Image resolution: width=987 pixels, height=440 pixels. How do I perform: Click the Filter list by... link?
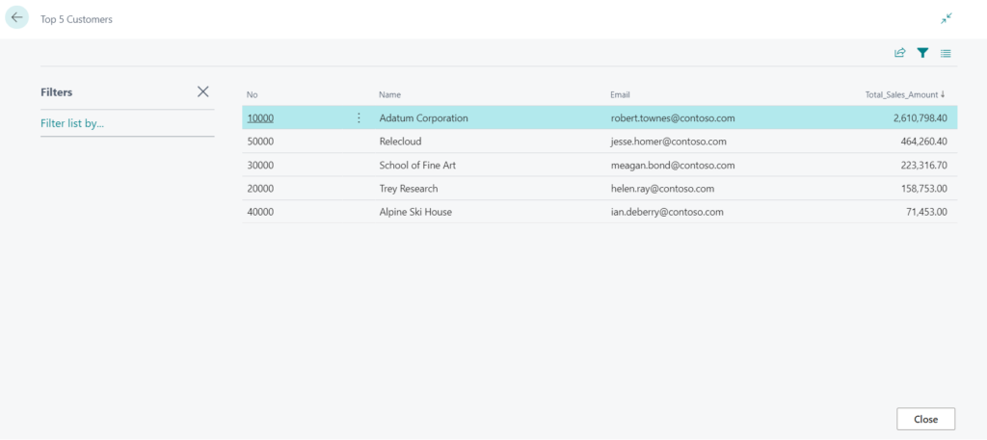(x=71, y=123)
